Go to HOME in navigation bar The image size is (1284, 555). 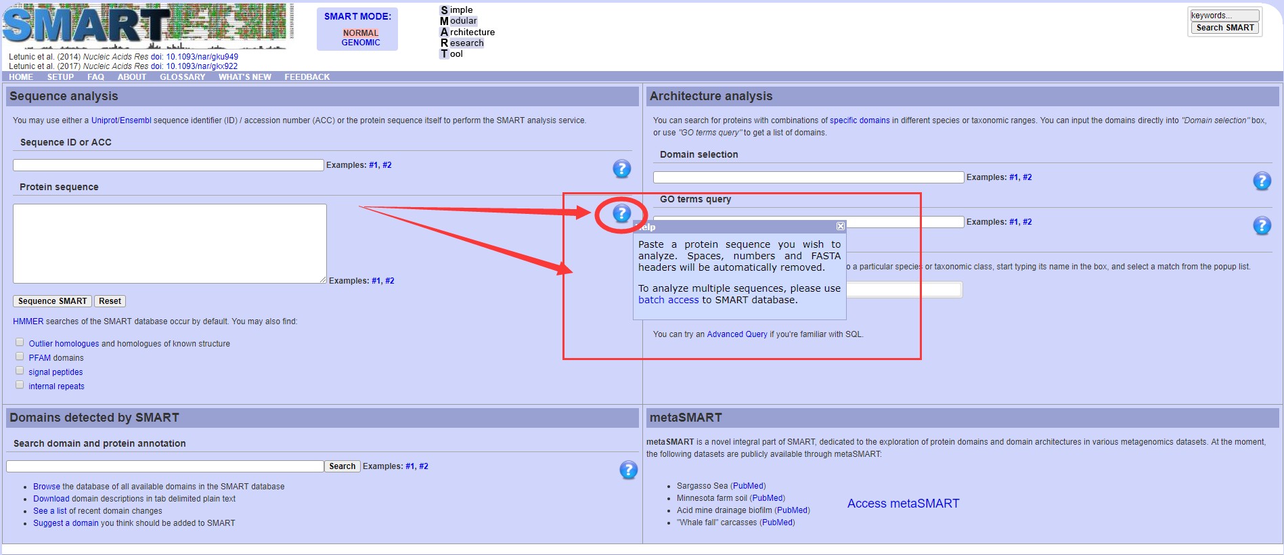[21, 77]
